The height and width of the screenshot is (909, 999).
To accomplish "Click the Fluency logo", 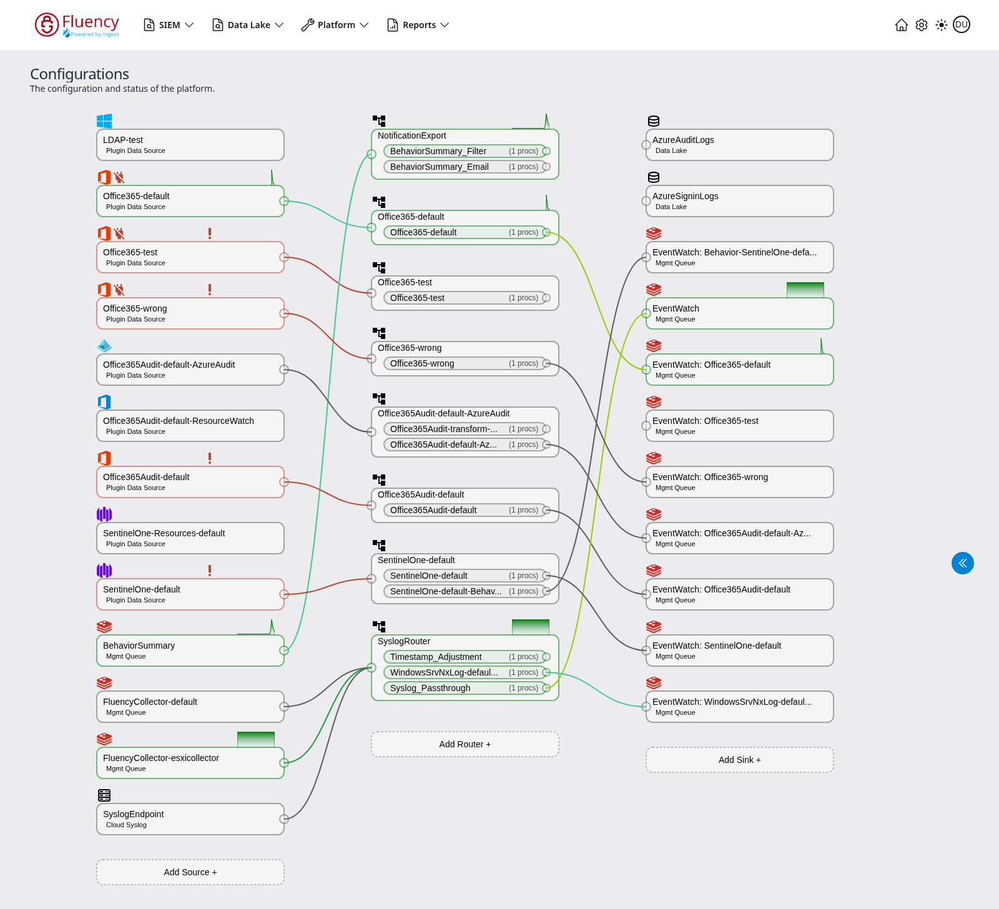I will click(77, 25).
